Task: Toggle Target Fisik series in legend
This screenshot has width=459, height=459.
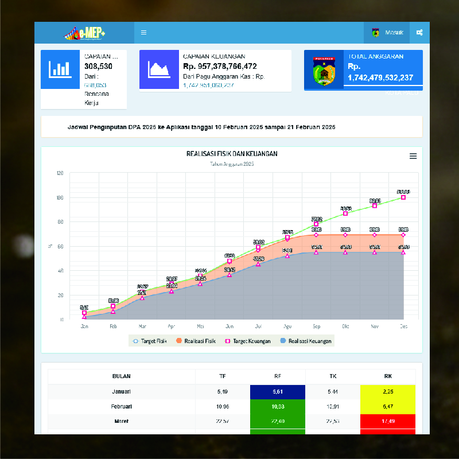Action: tap(148, 341)
